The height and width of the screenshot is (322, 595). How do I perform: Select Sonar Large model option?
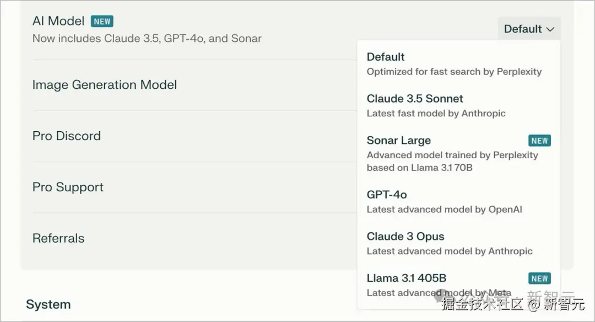click(x=399, y=141)
